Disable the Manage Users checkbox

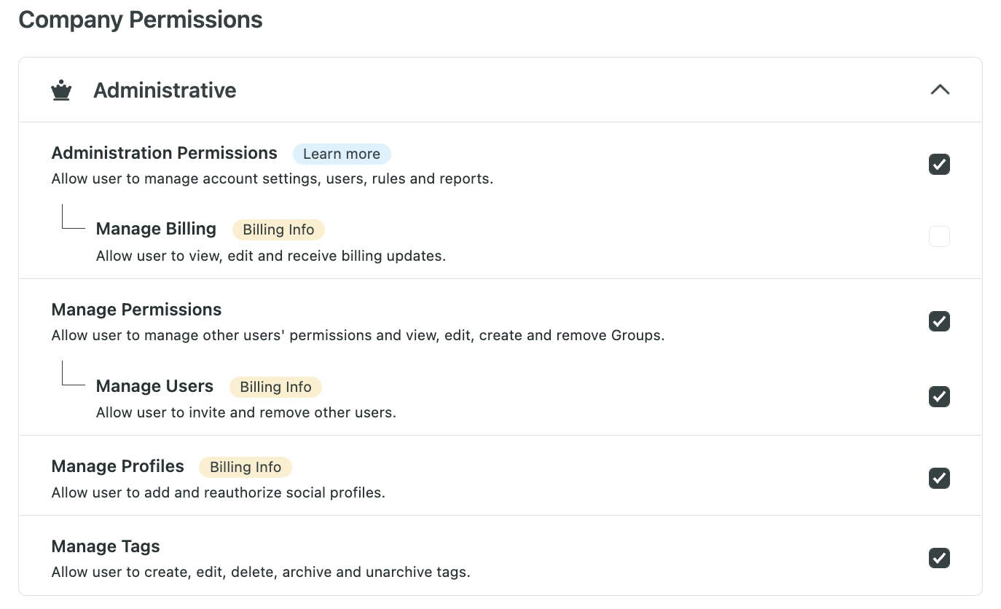pos(939,397)
